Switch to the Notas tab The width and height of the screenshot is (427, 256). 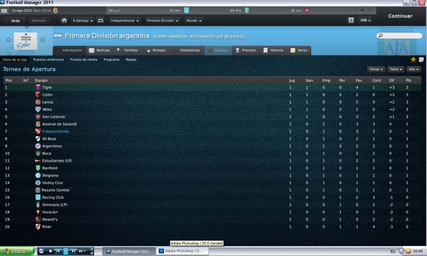coord(299,50)
